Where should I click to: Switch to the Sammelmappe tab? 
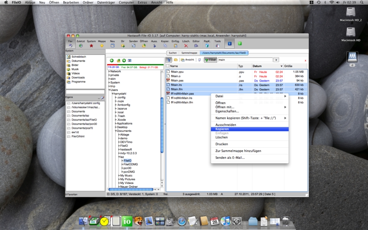pyautogui.click(x=189, y=53)
